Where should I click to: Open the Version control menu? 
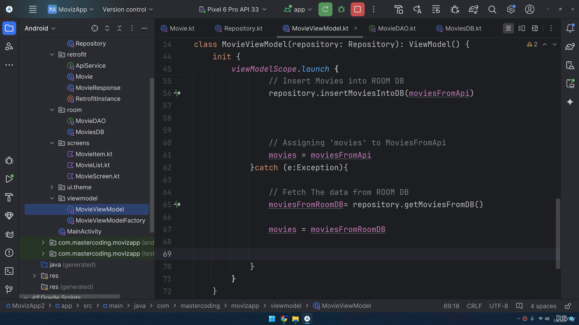coord(128,9)
